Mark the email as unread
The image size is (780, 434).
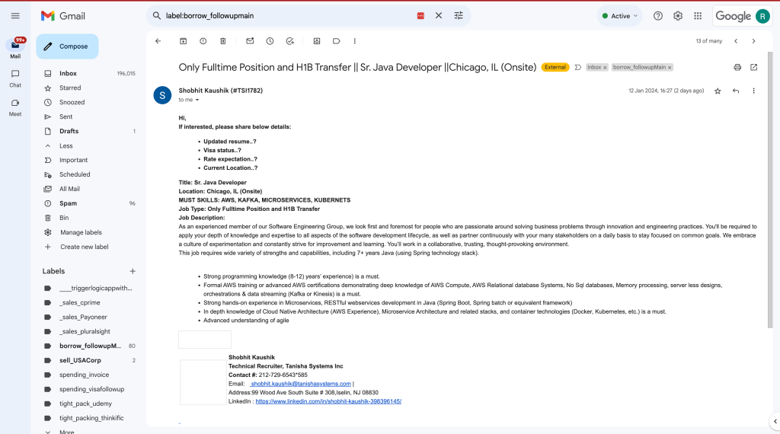(250, 41)
